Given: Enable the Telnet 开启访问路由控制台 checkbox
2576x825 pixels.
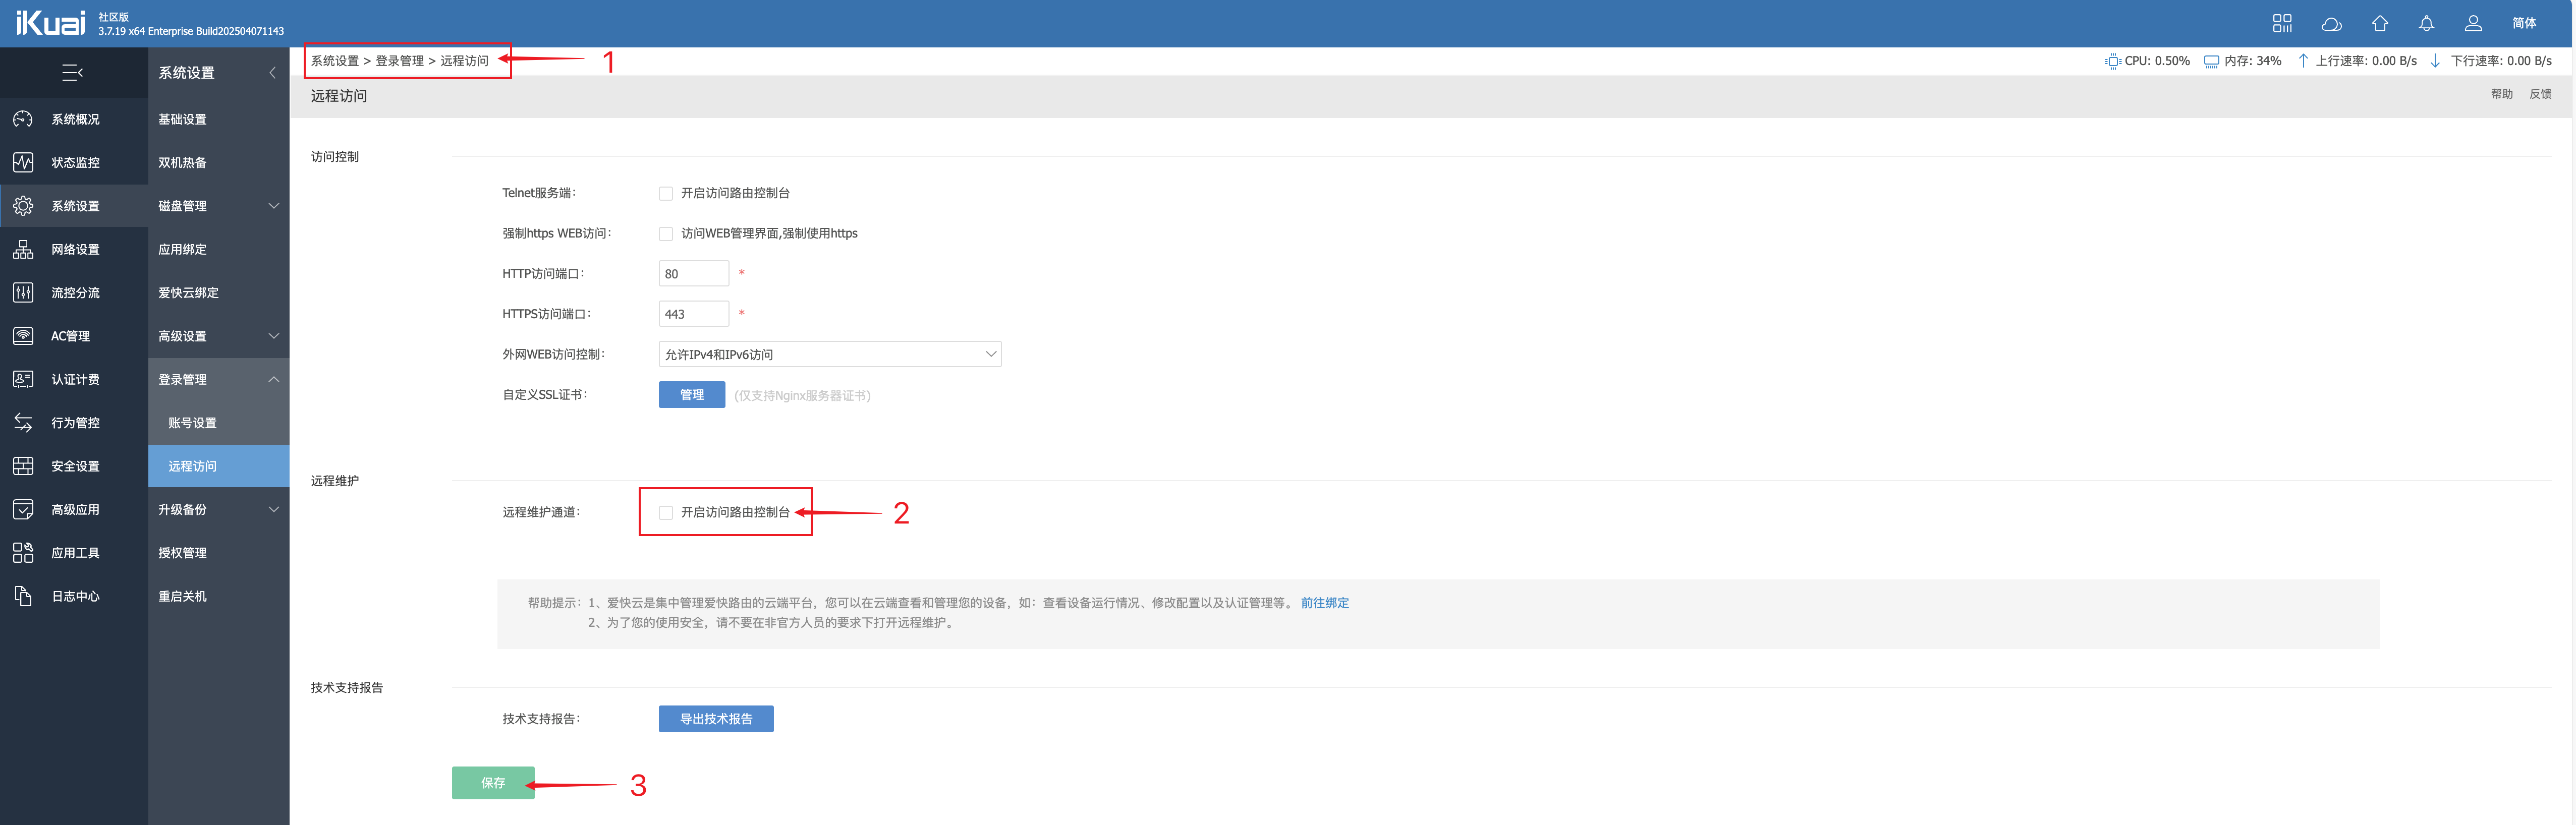Looking at the screenshot, I should 665,193.
